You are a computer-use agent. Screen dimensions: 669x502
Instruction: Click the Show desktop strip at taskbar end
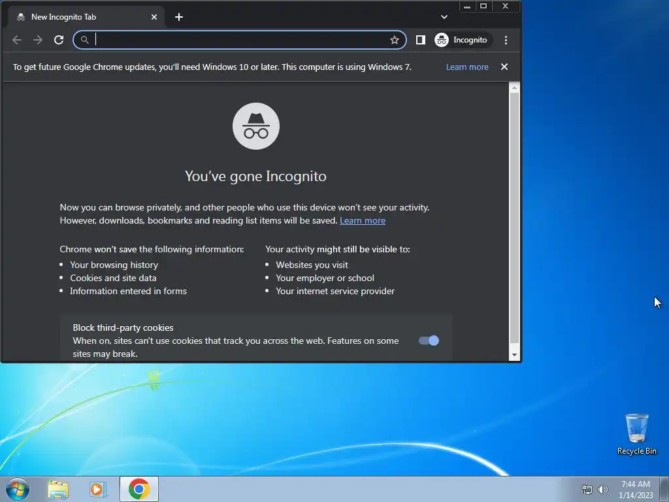pyautogui.click(x=664, y=489)
